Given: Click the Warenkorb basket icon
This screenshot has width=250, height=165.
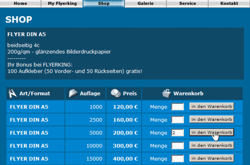Looking at the screenshot, I should pyautogui.click(x=166, y=93).
